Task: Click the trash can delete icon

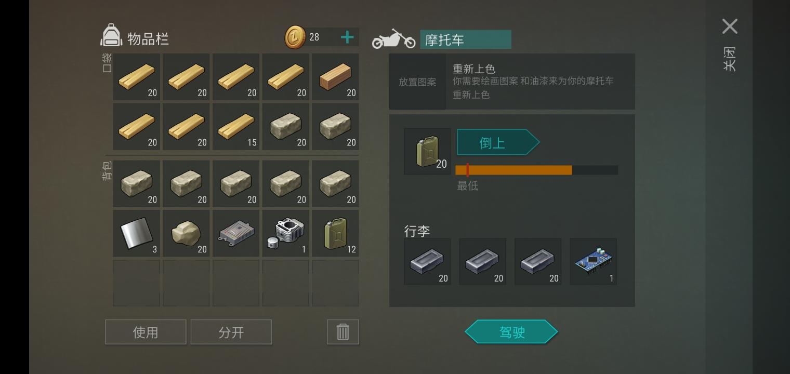Action: (x=343, y=332)
